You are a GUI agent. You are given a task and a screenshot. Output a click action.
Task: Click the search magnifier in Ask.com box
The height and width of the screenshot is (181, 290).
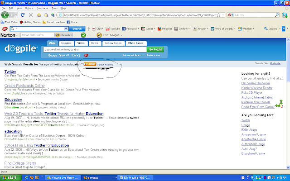pos(277,15)
